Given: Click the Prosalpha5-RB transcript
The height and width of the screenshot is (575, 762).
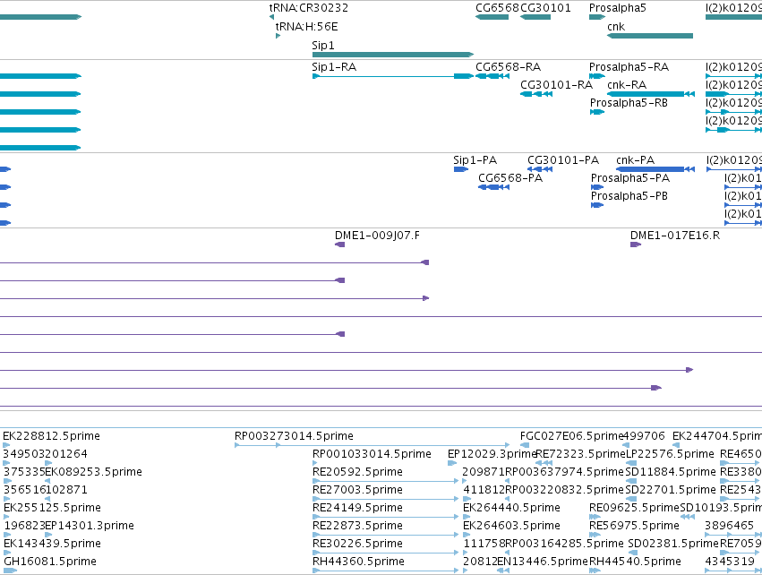Looking at the screenshot, I should coord(597,112).
